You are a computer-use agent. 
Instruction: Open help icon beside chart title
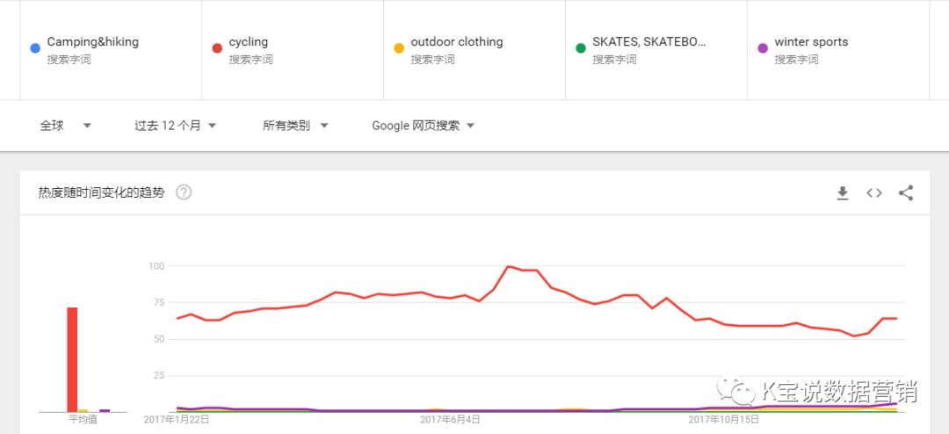(184, 192)
